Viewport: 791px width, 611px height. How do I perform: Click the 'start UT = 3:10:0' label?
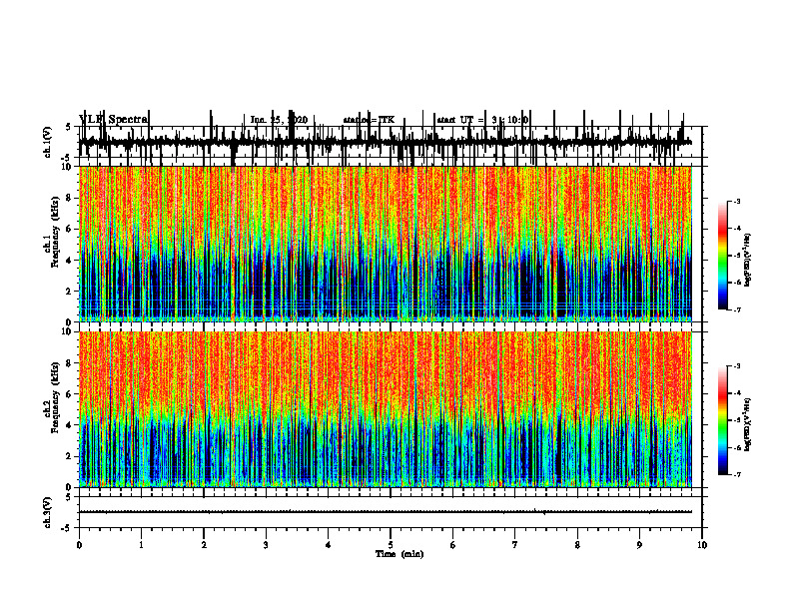pyautogui.click(x=482, y=120)
